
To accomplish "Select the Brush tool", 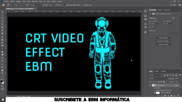I will point(2,37).
